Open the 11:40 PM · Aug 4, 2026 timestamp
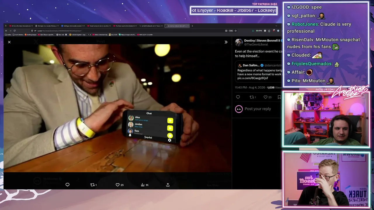This screenshot has width=374, height=210. click(250, 87)
